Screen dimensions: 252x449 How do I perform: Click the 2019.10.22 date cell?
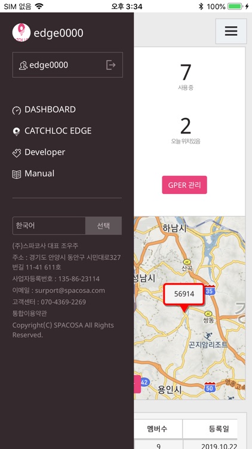[219, 445]
